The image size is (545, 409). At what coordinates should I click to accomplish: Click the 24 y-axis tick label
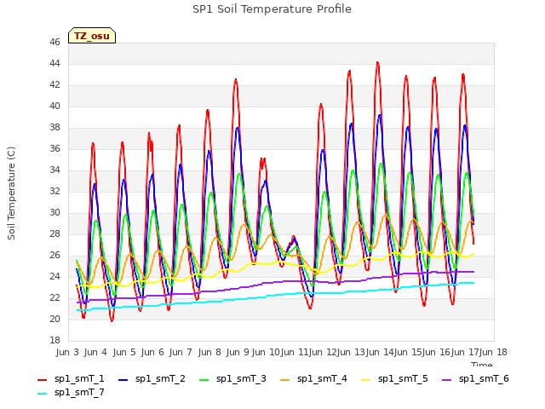coord(54,276)
